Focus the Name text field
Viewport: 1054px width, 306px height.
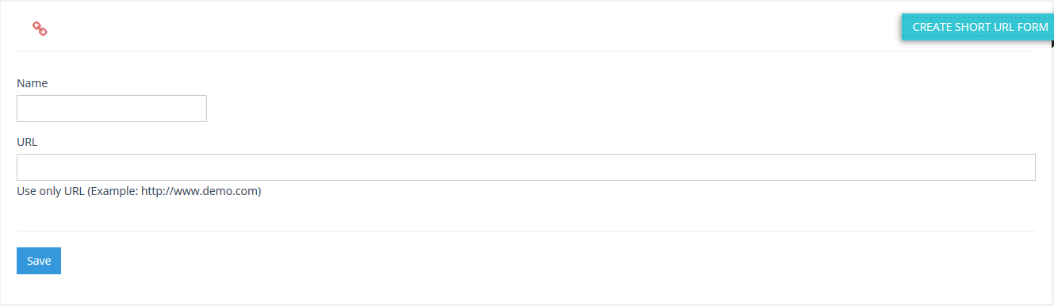click(x=112, y=109)
